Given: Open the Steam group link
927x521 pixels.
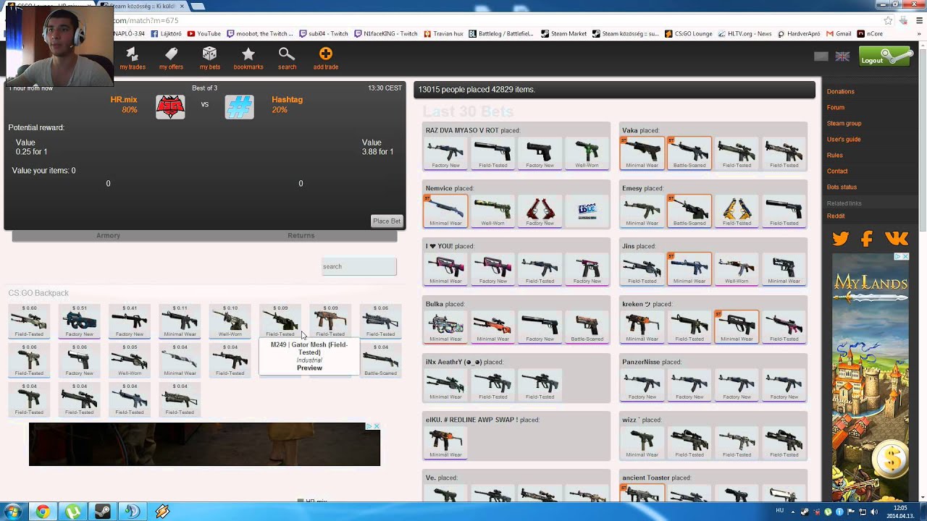Looking at the screenshot, I should click(844, 124).
